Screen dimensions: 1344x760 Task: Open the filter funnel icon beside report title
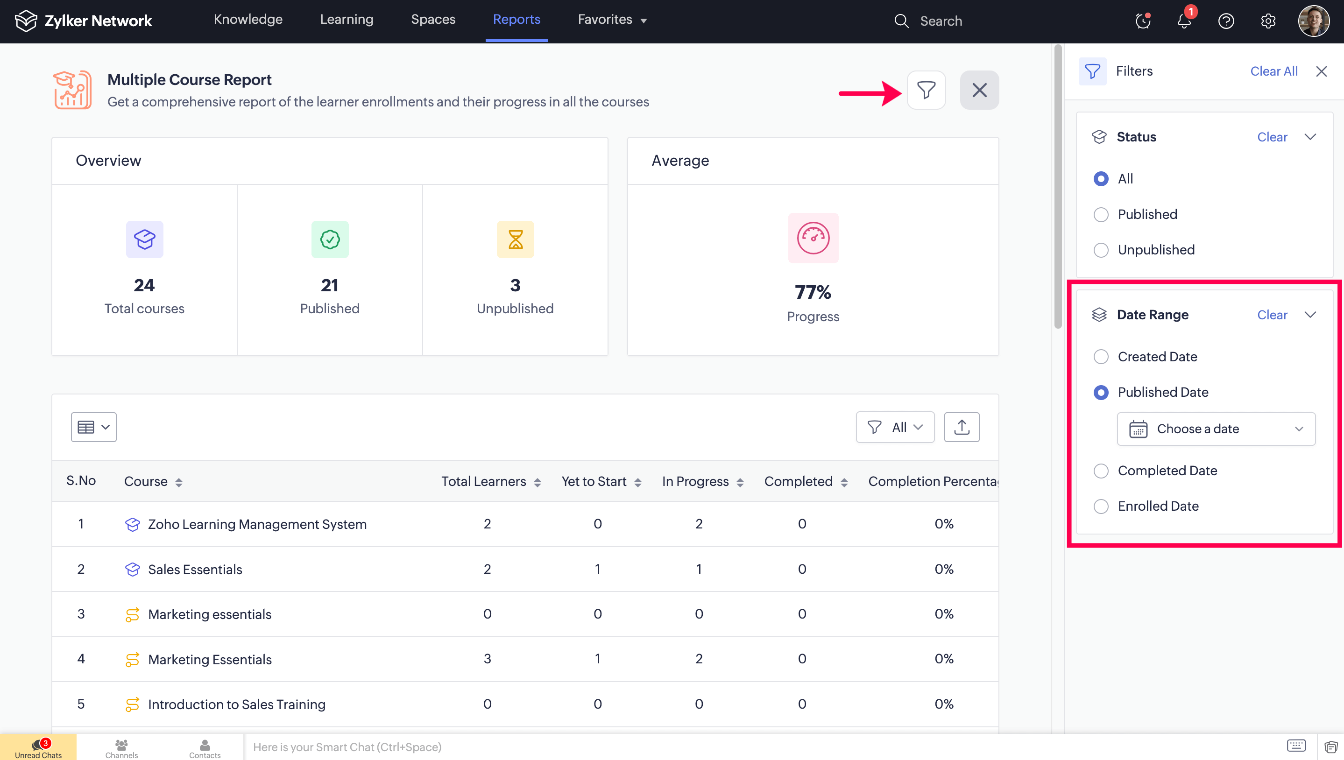tap(926, 90)
